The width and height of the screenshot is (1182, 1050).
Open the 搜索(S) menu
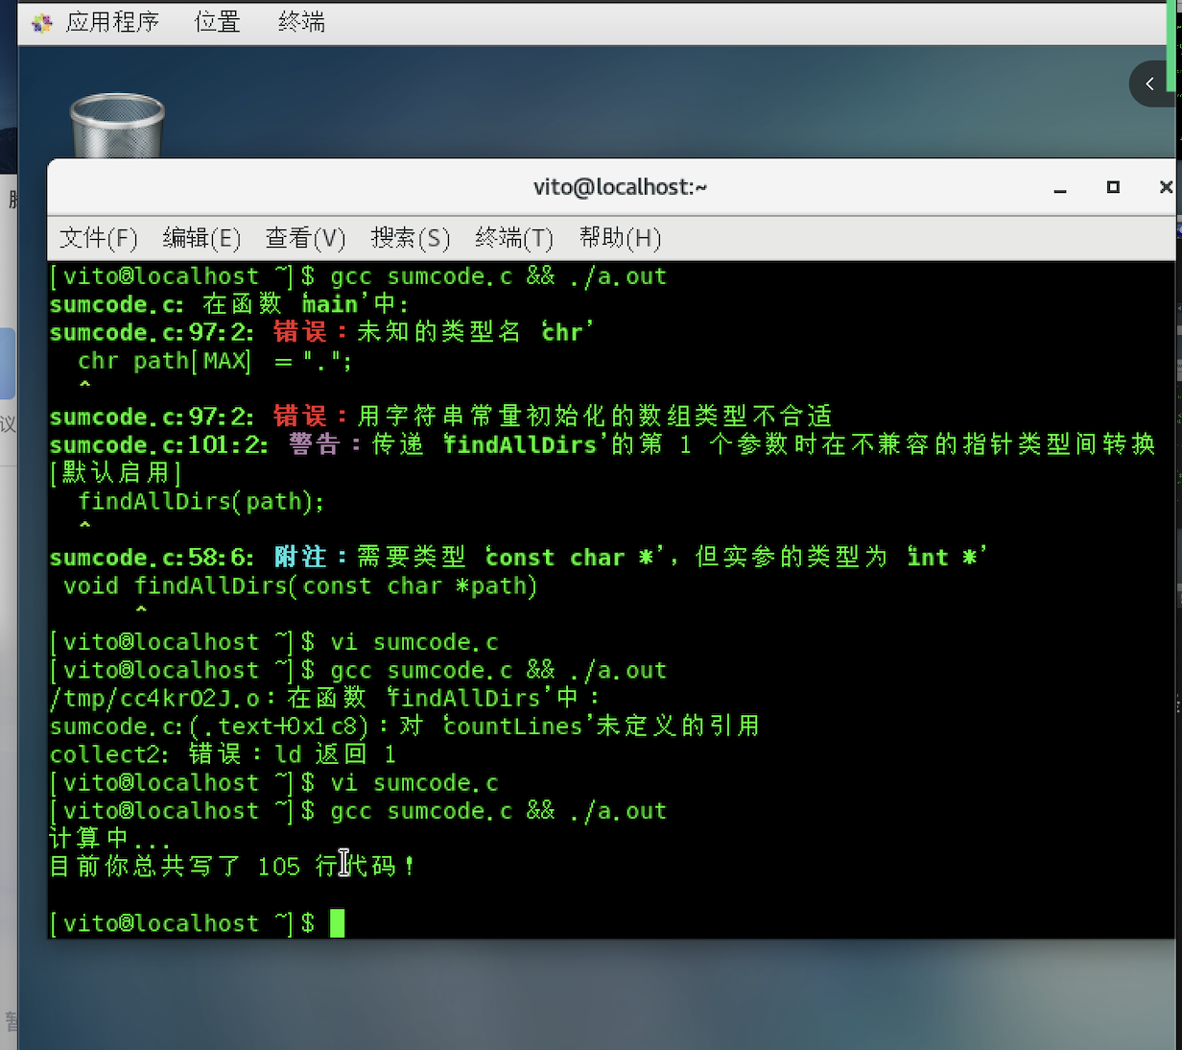coord(410,238)
